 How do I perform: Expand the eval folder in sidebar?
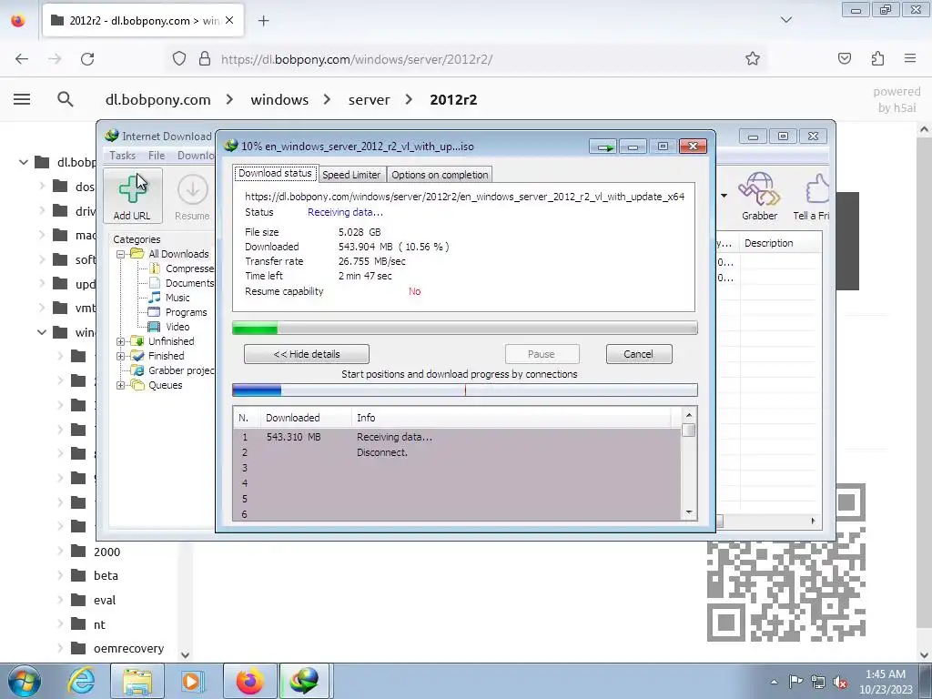60,600
